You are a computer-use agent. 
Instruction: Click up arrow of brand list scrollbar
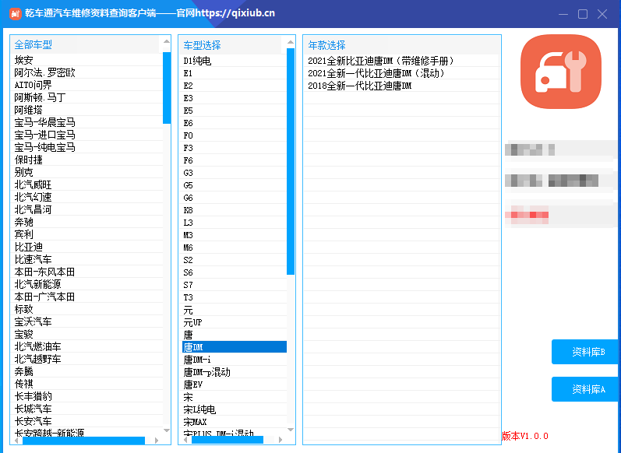tap(167, 41)
